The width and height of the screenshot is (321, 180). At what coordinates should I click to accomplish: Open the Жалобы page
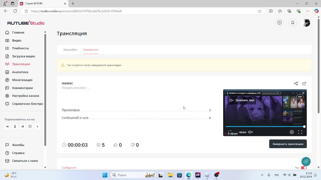point(18,145)
